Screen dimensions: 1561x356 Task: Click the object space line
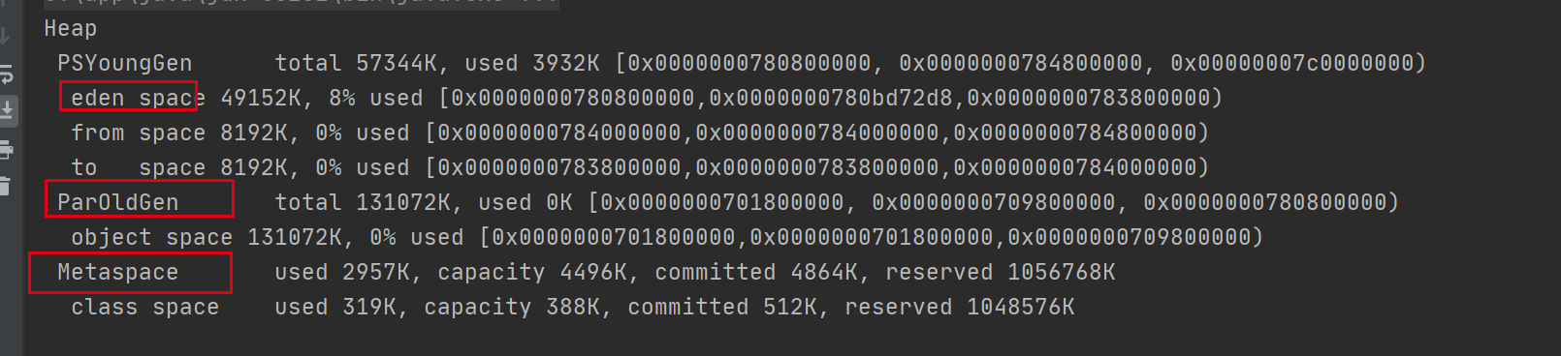click(666, 237)
